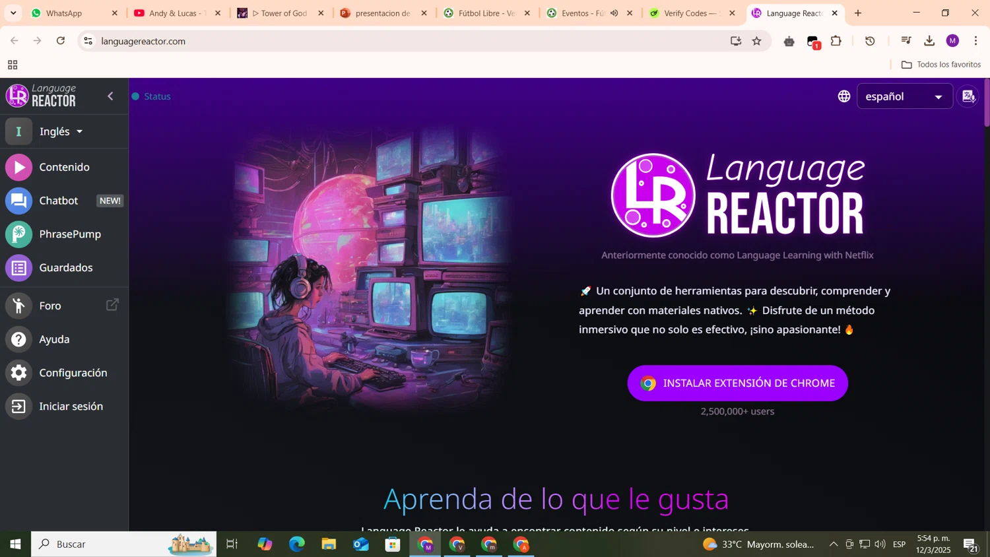Mute the Eventos tab audio icon
This screenshot has height=557, width=990.
click(614, 13)
